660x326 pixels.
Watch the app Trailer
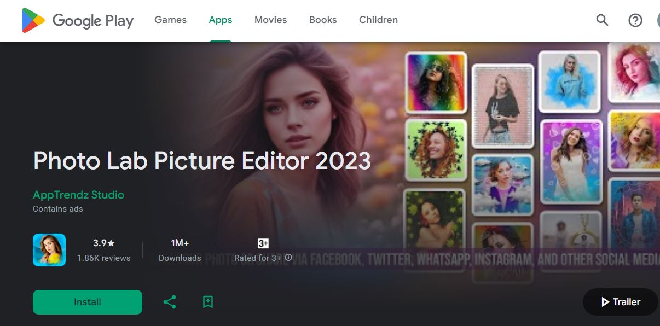click(x=620, y=301)
